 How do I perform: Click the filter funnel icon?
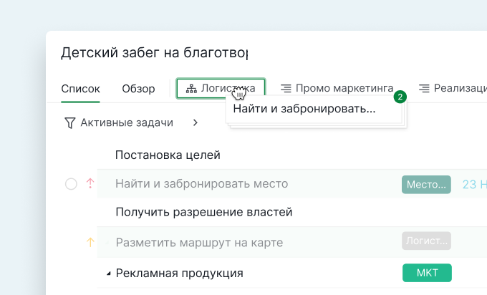[x=69, y=123]
